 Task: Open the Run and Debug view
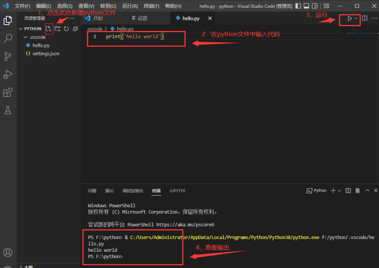(8, 74)
